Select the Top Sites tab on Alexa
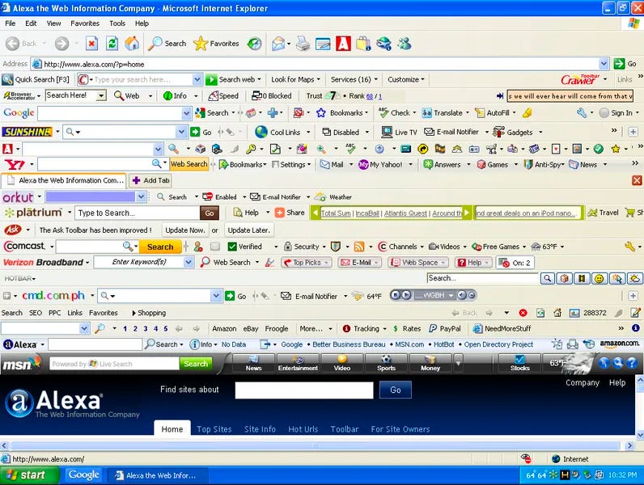 tap(214, 429)
